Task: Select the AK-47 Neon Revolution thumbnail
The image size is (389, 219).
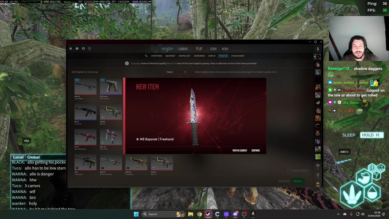Action: 85,137
